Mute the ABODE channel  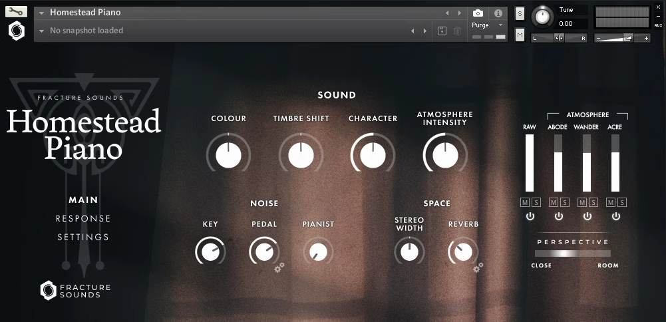click(x=554, y=203)
